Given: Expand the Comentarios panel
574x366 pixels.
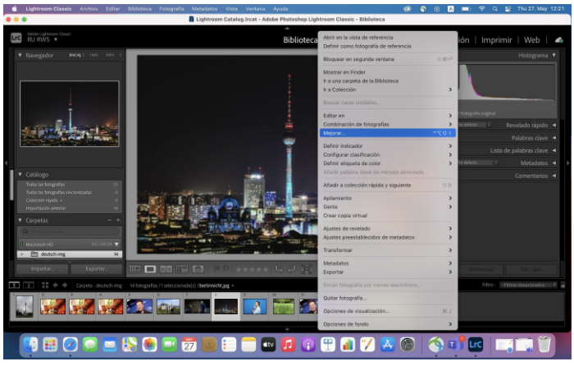Looking at the screenshot, I should pos(554,176).
